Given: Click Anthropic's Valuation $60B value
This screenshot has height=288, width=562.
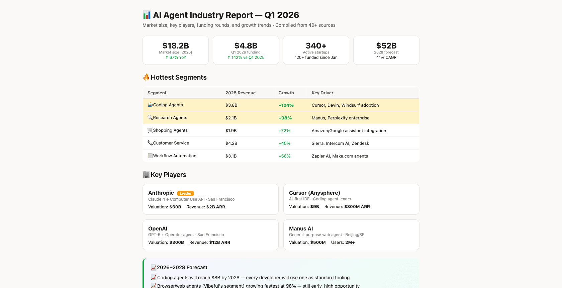Looking at the screenshot, I should 175,207.
